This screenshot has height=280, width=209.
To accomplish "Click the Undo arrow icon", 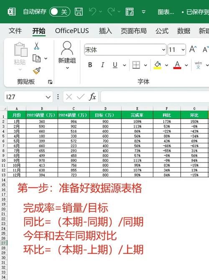I will click(x=92, y=11).
